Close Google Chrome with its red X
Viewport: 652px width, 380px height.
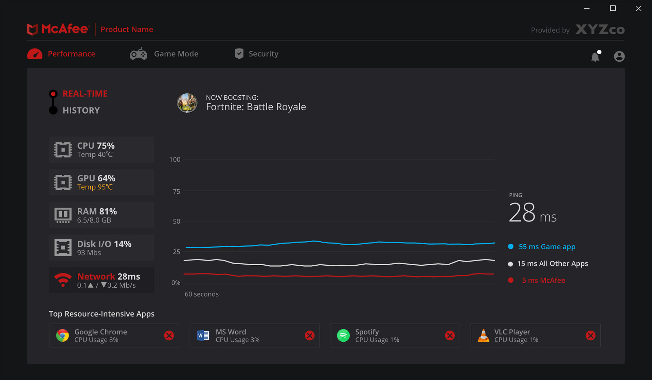[169, 336]
